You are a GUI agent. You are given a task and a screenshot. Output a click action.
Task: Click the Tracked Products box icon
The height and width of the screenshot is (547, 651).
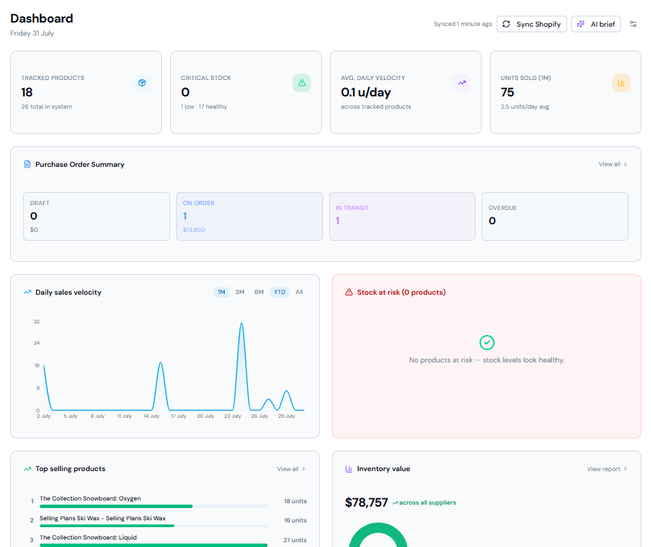click(x=142, y=83)
